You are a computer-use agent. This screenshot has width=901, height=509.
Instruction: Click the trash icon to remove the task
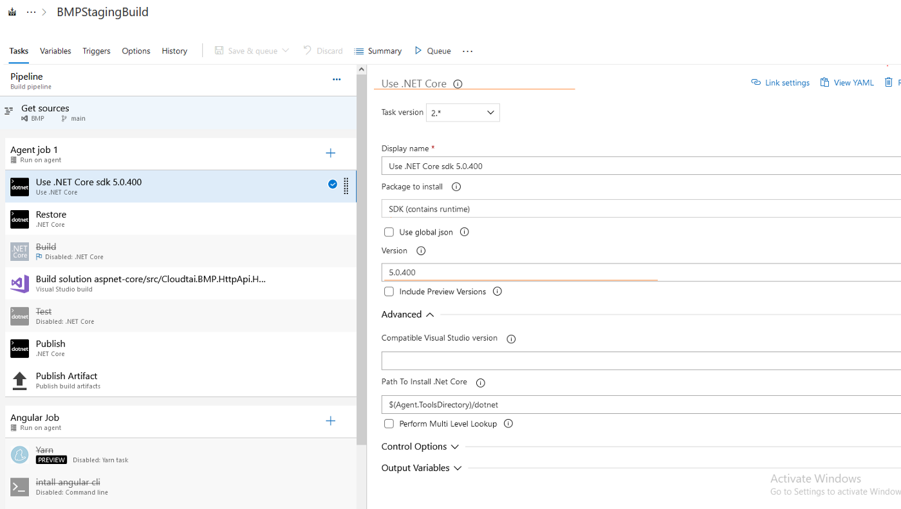click(888, 82)
